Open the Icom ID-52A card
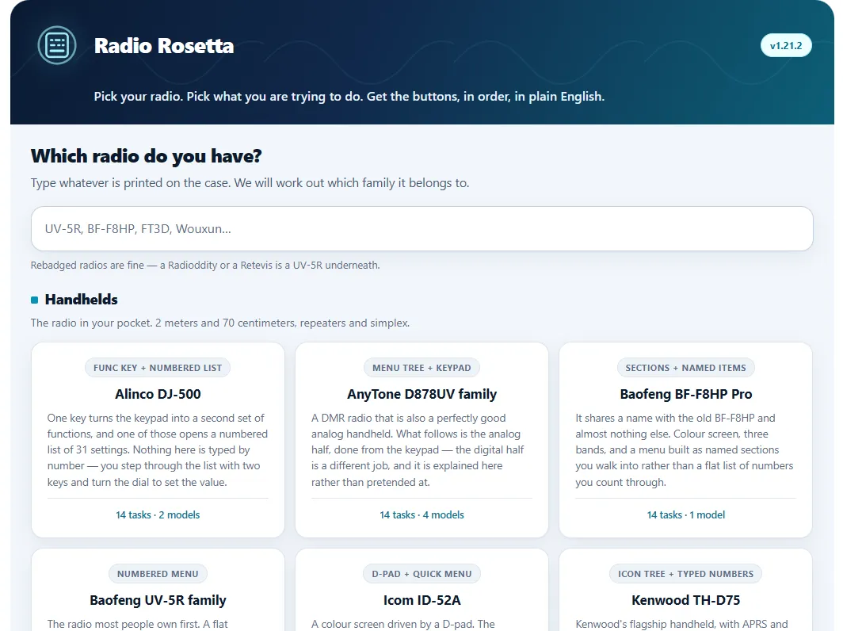The image size is (843, 631). tap(422, 590)
